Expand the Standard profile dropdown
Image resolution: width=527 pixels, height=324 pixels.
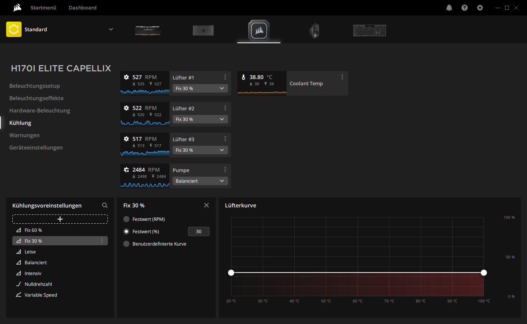[111, 29]
